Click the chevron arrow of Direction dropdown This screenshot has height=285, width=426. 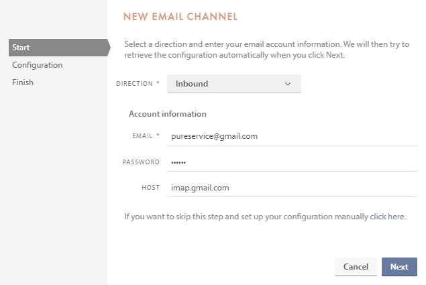288,84
